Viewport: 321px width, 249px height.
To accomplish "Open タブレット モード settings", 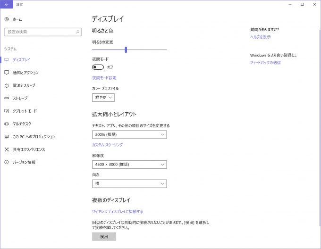I will [x=25, y=111].
